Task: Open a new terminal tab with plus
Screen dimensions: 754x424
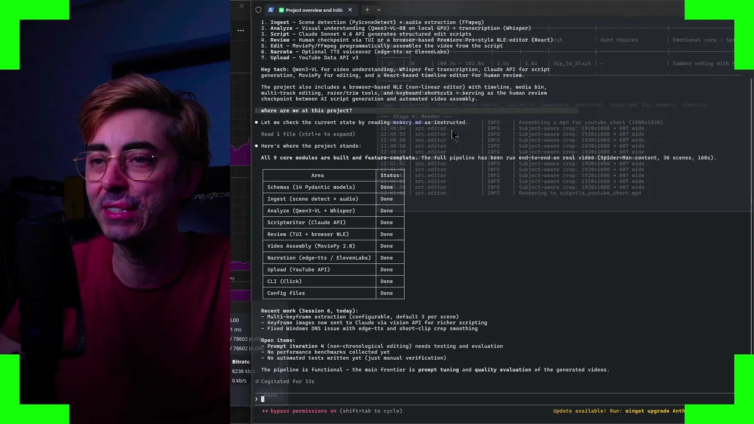Action: (x=367, y=10)
